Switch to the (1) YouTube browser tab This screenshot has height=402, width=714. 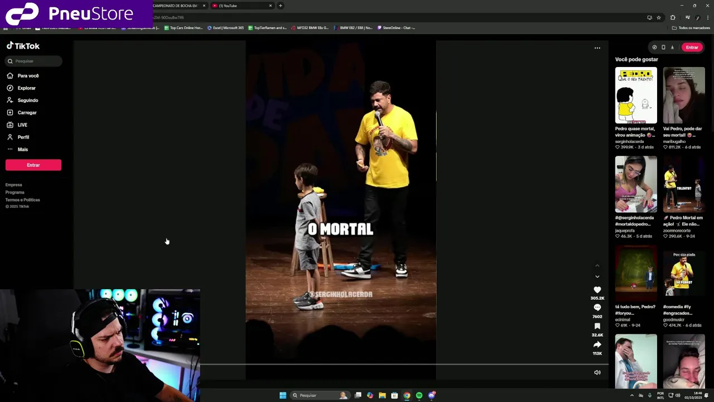242,6
